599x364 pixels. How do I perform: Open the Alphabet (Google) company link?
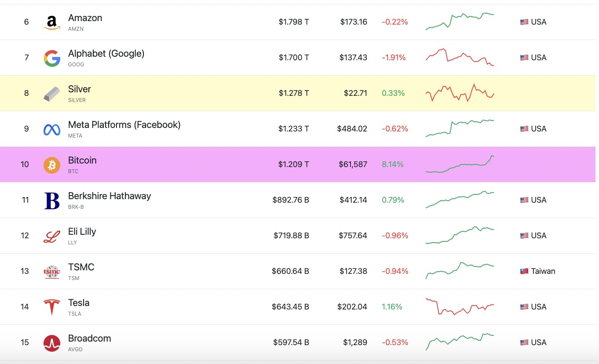pos(106,54)
